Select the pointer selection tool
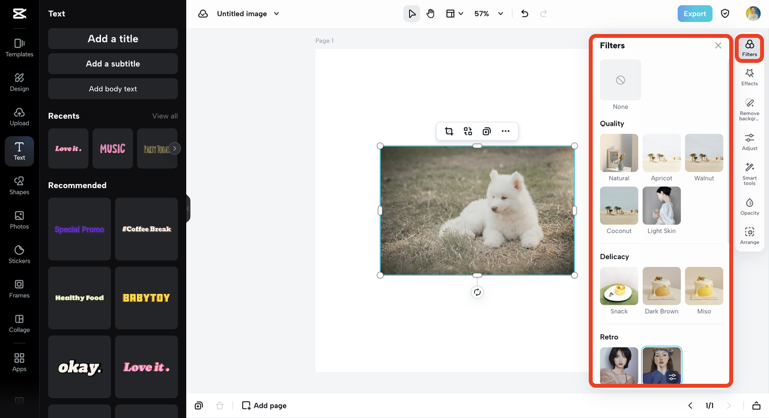Image resolution: width=769 pixels, height=418 pixels. coord(412,14)
